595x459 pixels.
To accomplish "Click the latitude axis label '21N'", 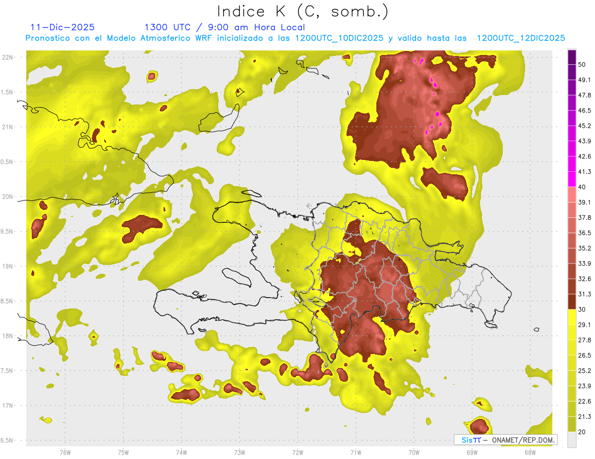I will pos(7,127).
